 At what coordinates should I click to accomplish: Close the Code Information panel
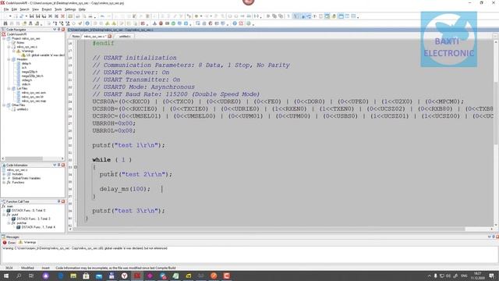[x=63, y=165]
